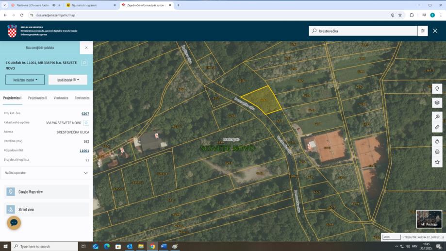Switch to Njuskalo.hr oglasnik browser tab
Screen dimensions: 446x251
pos(91,5)
